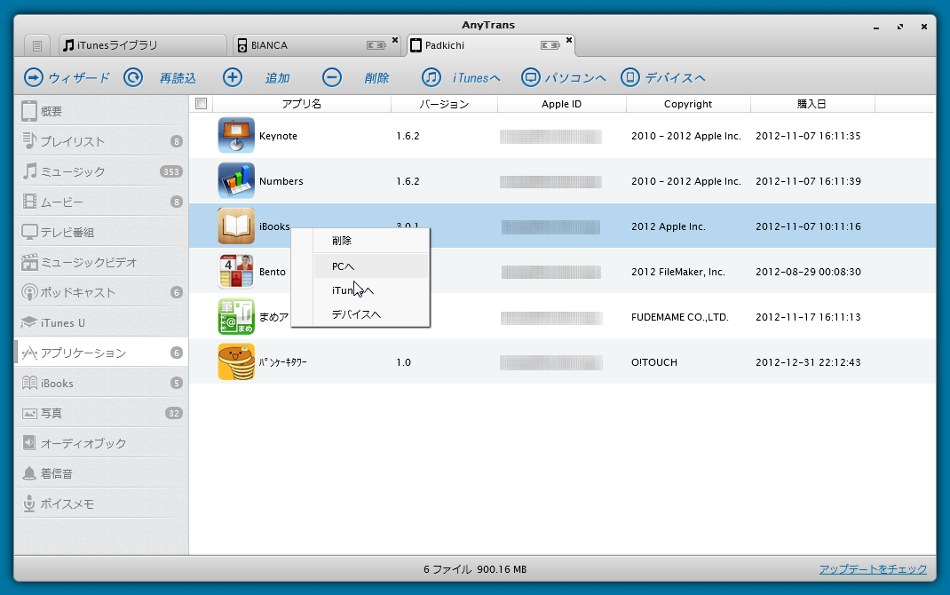Click the ミュージック count badge 353
950x595 pixels.
click(x=171, y=171)
